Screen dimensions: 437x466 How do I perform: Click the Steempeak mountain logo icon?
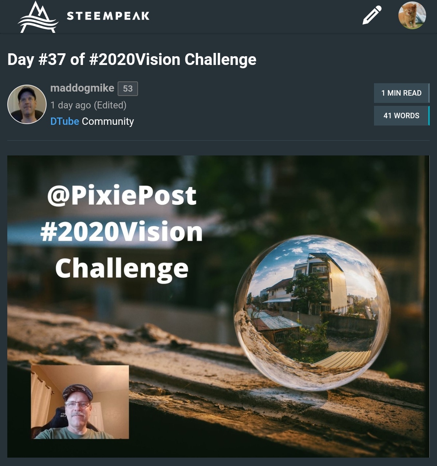[x=38, y=17]
